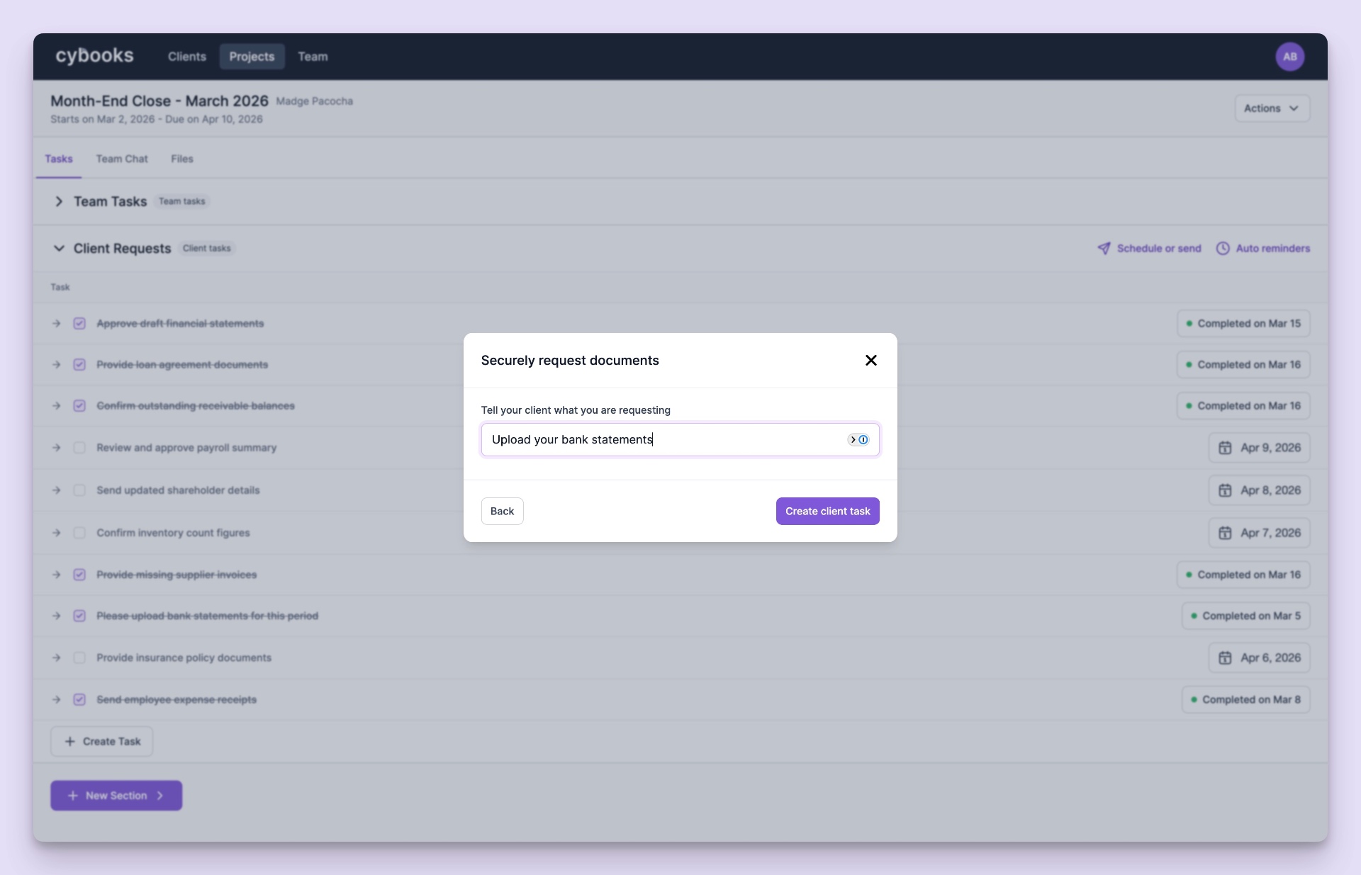The image size is (1361, 875).
Task: Click calendar icon on Apr 9, 2026 date
Action: pyautogui.click(x=1225, y=448)
